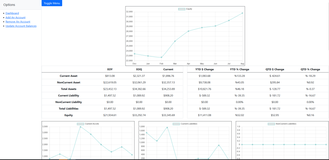
Task: Open Update Account Balances link
Action: pos(21,26)
